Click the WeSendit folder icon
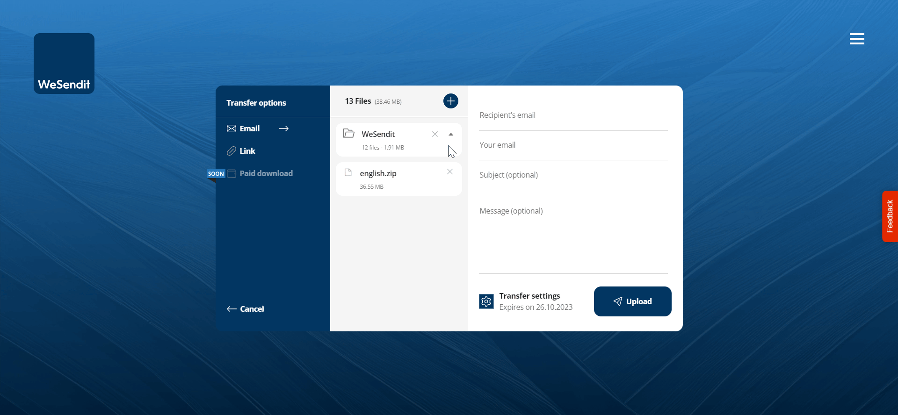 click(349, 133)
